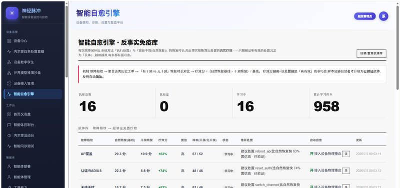Image resolution: width=400 pixels, height=188 pixels.
Task: Open 智能体控制台 chat icon
Action: (9, 125)
